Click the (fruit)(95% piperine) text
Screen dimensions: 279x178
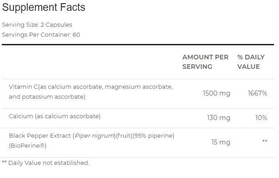[145, 136]
